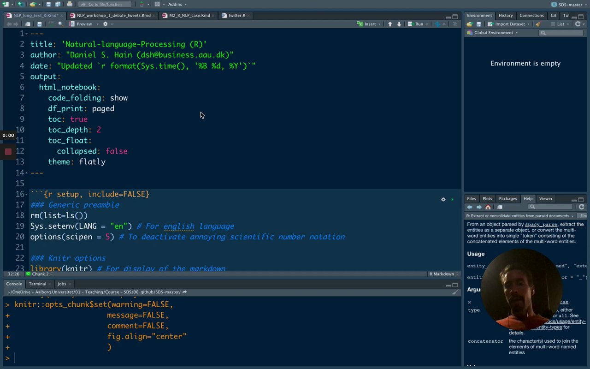
Task: Switch to M2_8_NLP_case.Rmd tab
Action: (189, 15)
